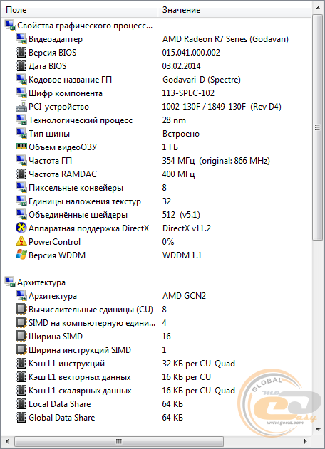This screenshot has height=449, width=325.
Task: Select the Global Data Share label
Action: (62, 417)
